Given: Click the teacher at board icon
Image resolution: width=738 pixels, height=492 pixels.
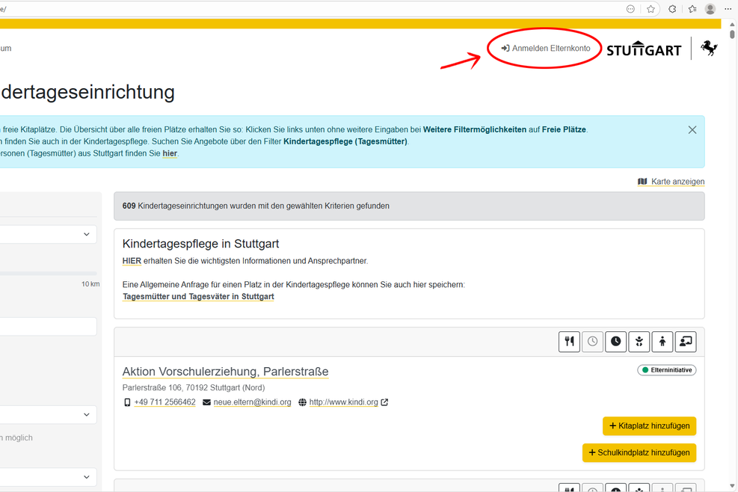Looking at the screenshot, I should pyautogui.click(x=685, y=342).
